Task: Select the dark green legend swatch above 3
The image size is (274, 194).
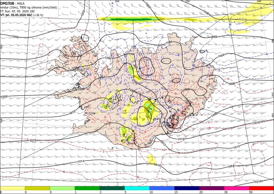Action: click(x=112, y=188)
